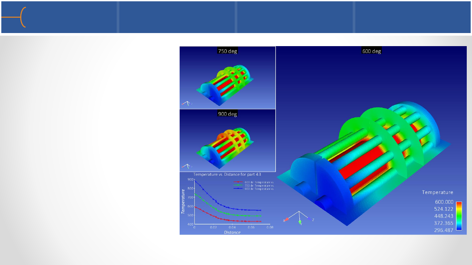Click the XYZ axis triad in the 600 deg view
This screenshot has width=472, height=265.
click(299, 218)
